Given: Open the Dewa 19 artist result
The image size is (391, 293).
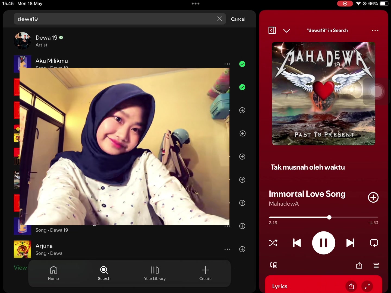Looking at the screenshot, I should [130, 41].
